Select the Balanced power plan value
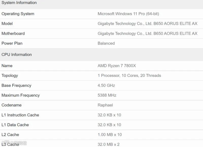Viewport: 203px width, 147px height. (106, 43)
